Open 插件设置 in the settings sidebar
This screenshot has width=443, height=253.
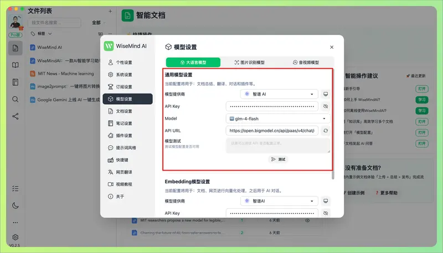[123, 136]
